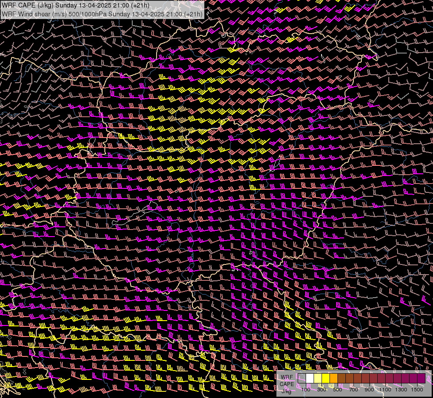This screenshot has width=433, height=398.
Task: Click the '100' legend tick value
Action: click(306, 390)
